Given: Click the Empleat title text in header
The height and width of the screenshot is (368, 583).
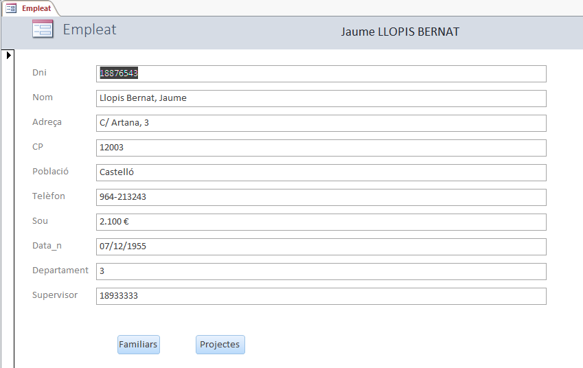Looking at the screenshot, I should pos(89,30).
